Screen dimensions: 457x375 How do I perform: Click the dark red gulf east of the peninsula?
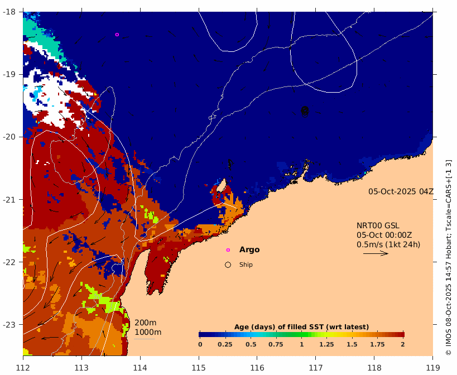(159, 270)
